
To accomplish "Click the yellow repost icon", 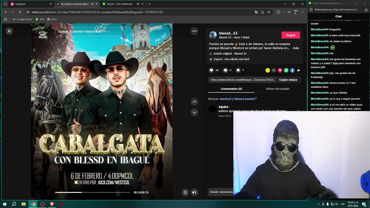I will point(267,70).
